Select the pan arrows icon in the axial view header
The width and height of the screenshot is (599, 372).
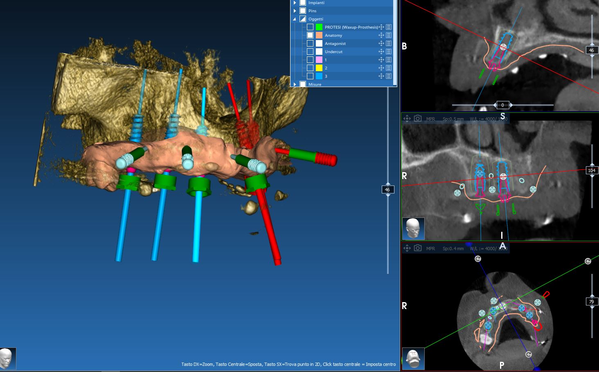pos(407,248)
